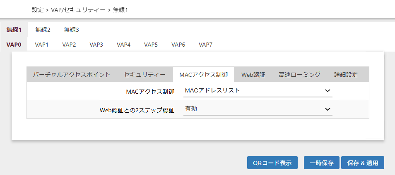Select the VAP5 tab
395x175 pixels.
click(x=151, y=45)
